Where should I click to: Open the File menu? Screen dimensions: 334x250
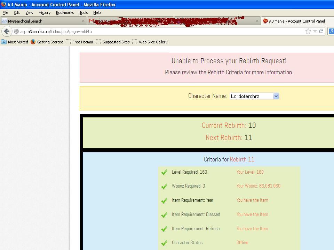pos(5,12)
